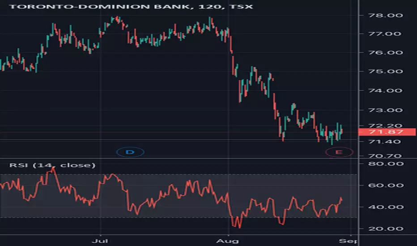This screenshot has height=246, width=417.
Task: Click the 73.00 price axis label
Action: (x=385, y=110)
